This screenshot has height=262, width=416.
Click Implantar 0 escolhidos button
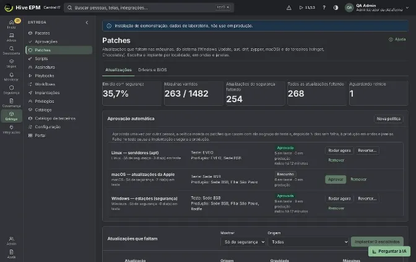click(x=377, y=242)
